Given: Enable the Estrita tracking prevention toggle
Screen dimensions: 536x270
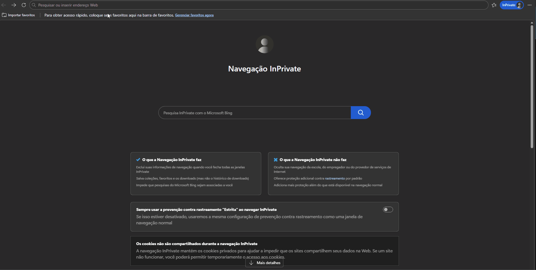Looking at the screenshot, I should coord(388,210).
